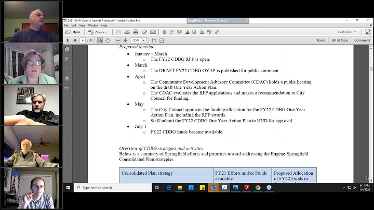Click the fit width scrolling icon
The image size is (374, 210).
point(154,41)
